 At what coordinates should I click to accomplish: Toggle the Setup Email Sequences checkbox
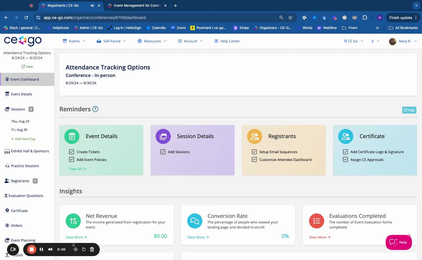pyautogui.click(x=254, y=152)
